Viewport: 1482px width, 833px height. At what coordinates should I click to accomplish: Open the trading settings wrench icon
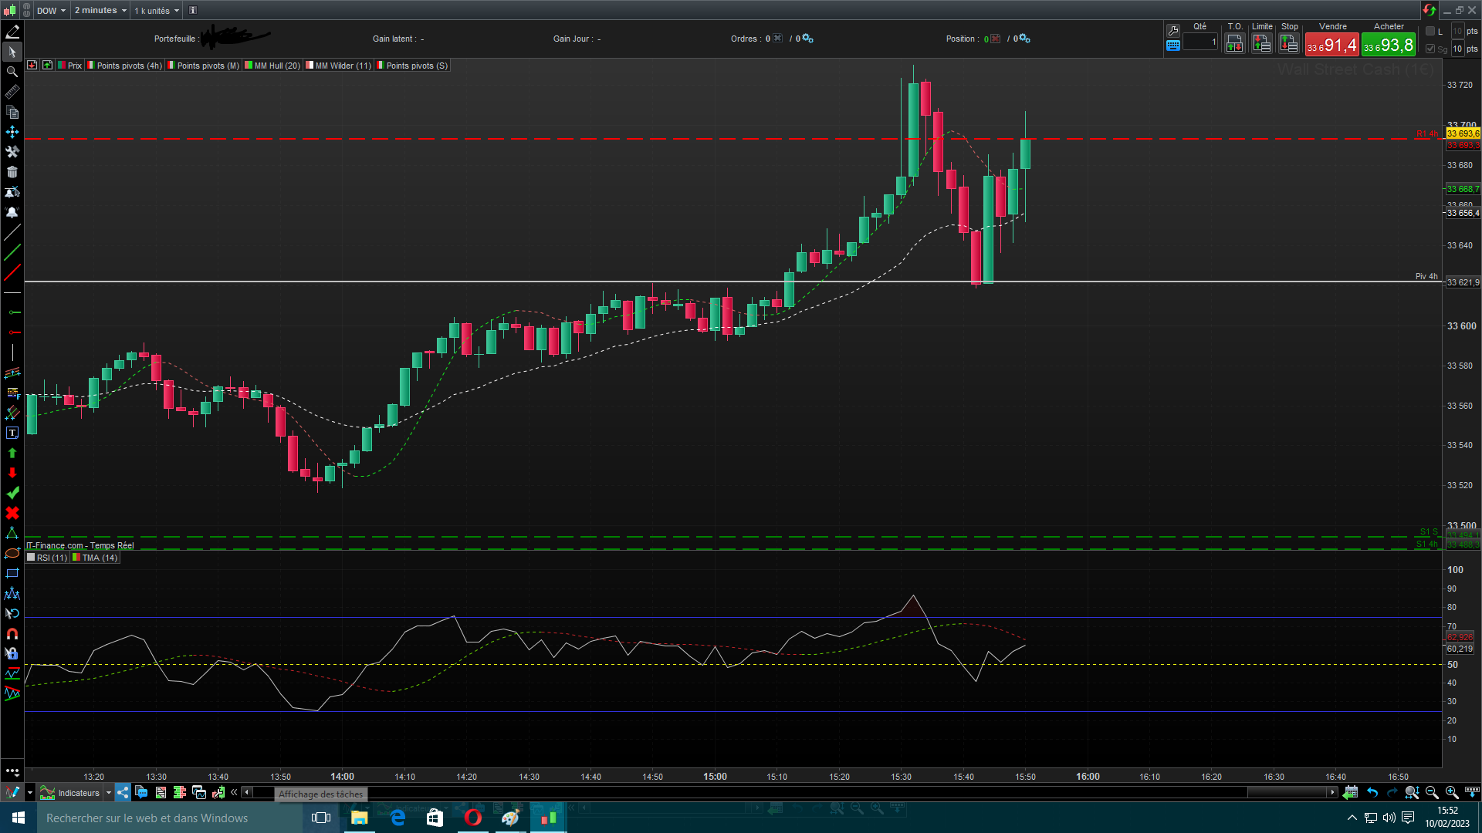[x=1173, y=30]
